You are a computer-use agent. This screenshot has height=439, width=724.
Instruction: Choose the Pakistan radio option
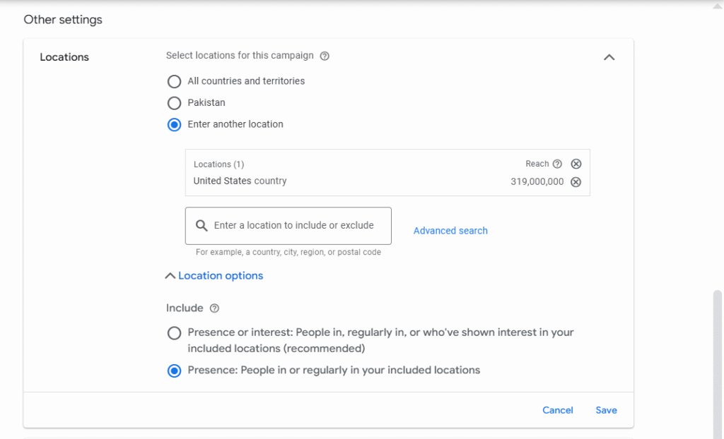(x=174, y=103)
